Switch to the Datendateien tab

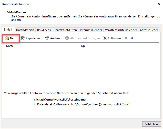point(25,30)
